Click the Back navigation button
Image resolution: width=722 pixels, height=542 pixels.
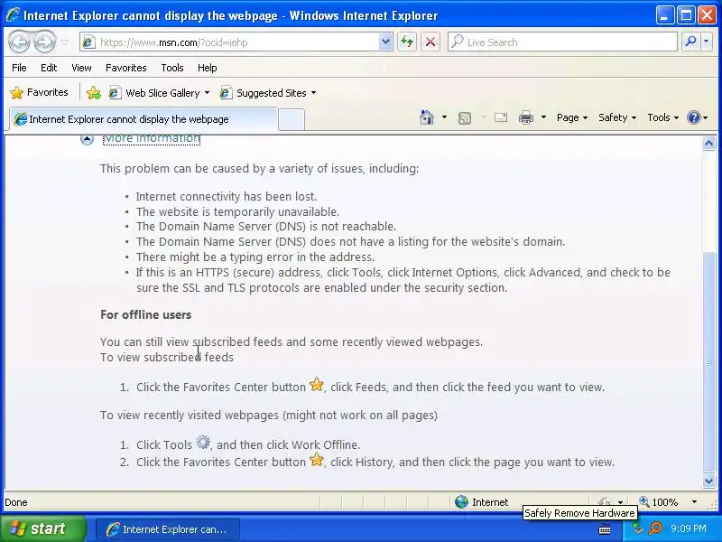20,42
